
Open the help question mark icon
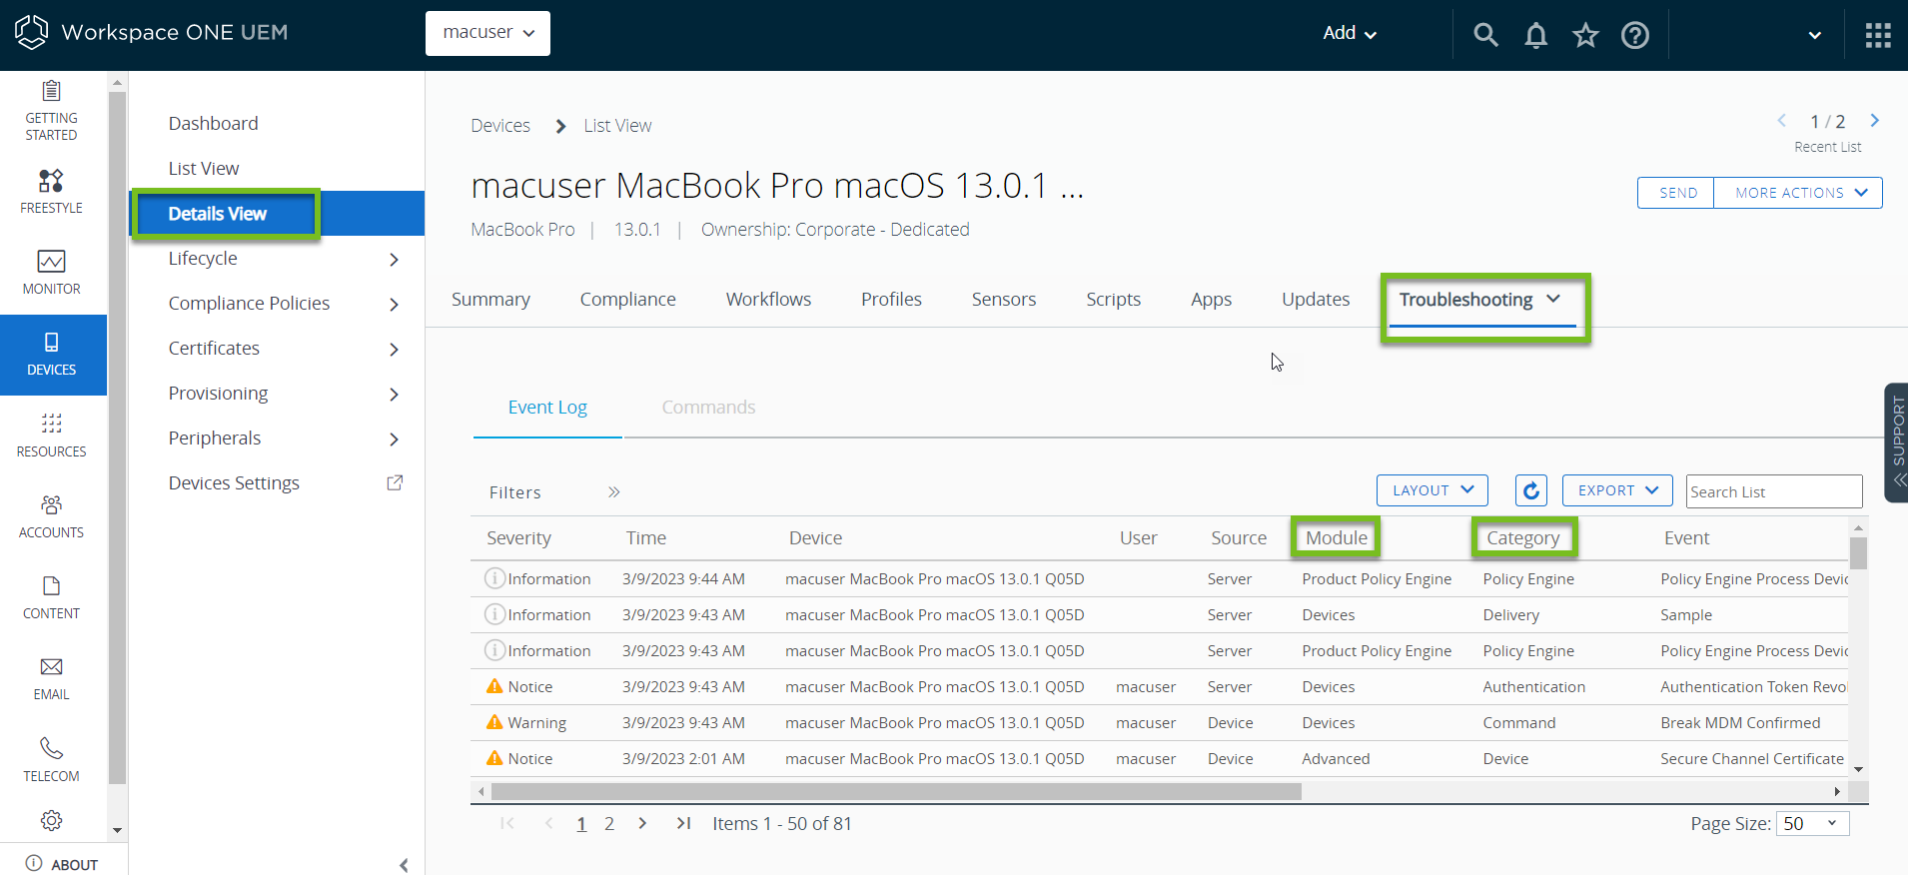(1635, 35)
